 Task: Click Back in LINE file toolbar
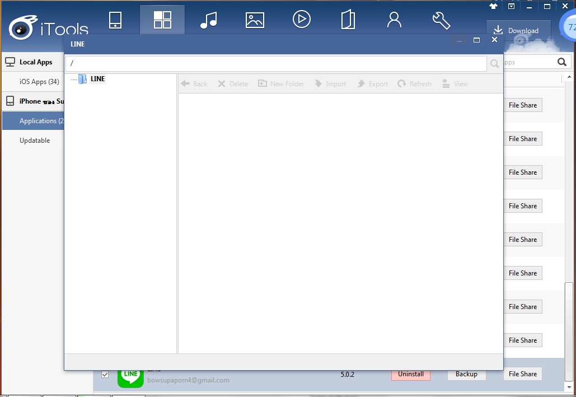(194, 84)
